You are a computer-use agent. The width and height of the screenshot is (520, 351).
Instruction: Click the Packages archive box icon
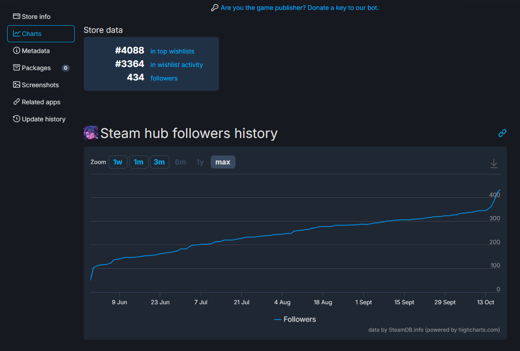click(17, 67)
